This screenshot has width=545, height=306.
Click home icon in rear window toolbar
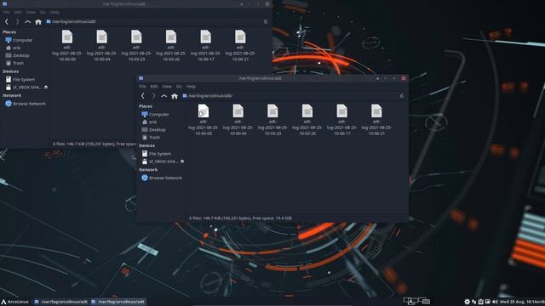38,21
